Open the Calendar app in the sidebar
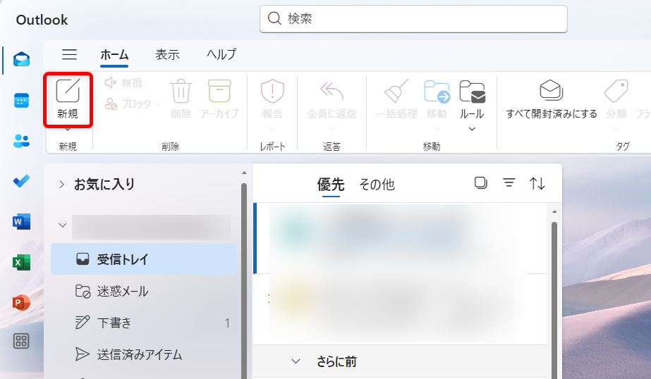This screenshot has width=651, height=379. 21,100
